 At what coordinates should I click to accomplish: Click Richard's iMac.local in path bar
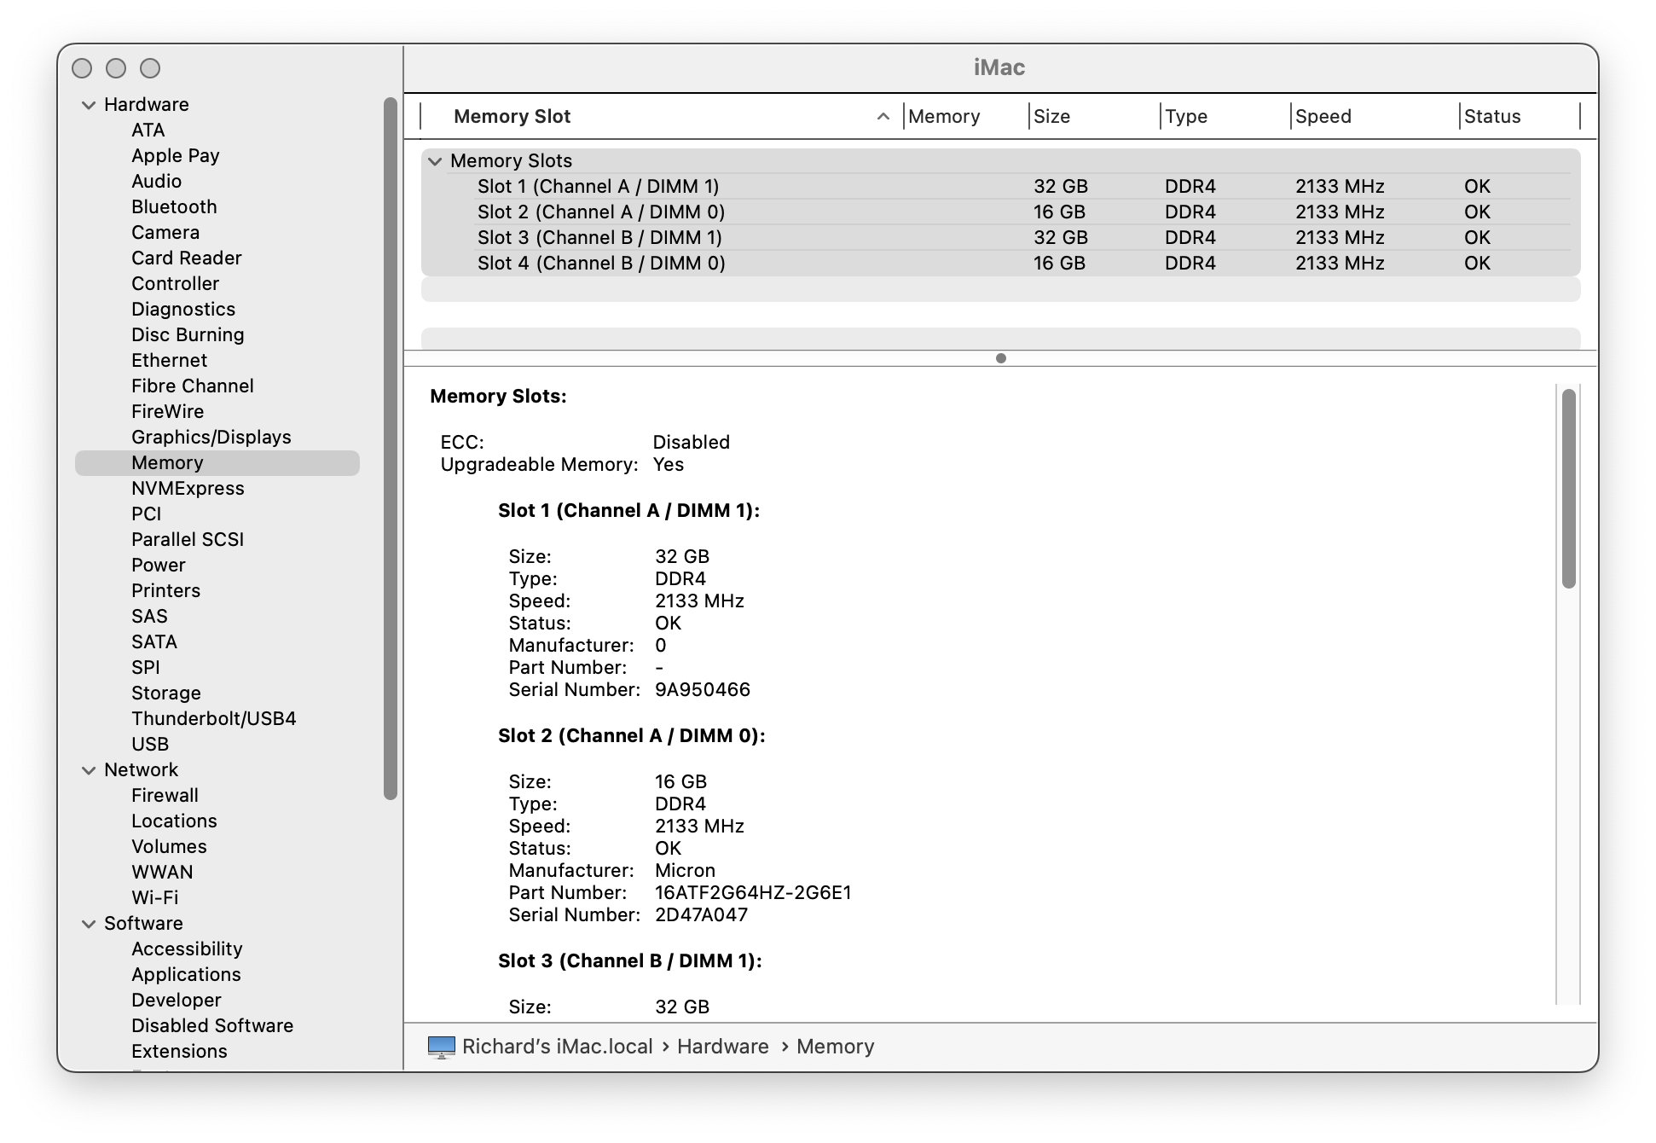coord(557,1047)
